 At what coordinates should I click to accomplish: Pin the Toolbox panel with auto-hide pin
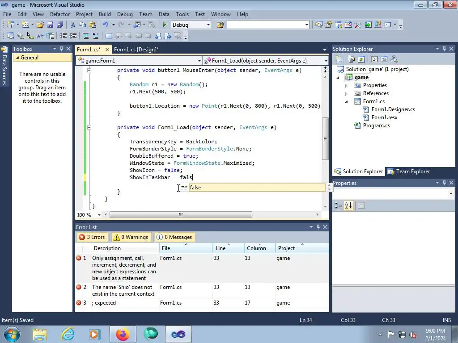pyautogui.click(x=61, y=49)
